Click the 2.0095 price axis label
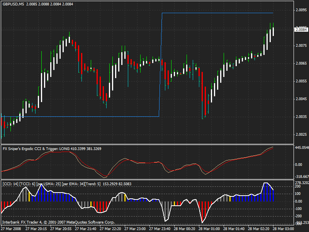309x232 pixels. tap(301, 10)
